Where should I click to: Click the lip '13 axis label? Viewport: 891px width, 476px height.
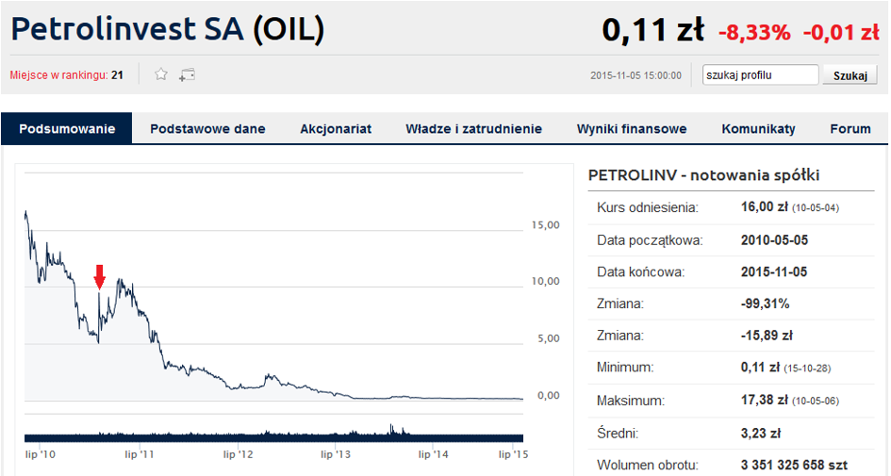point(336,454)
